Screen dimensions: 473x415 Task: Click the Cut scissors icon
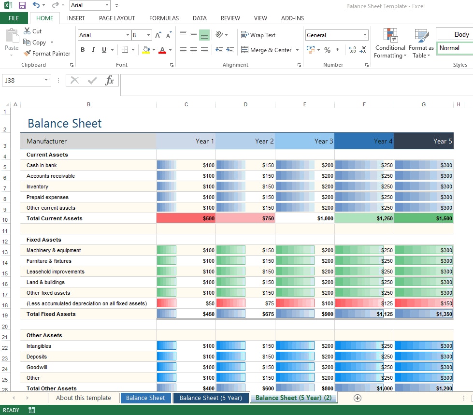coord(28,31)
